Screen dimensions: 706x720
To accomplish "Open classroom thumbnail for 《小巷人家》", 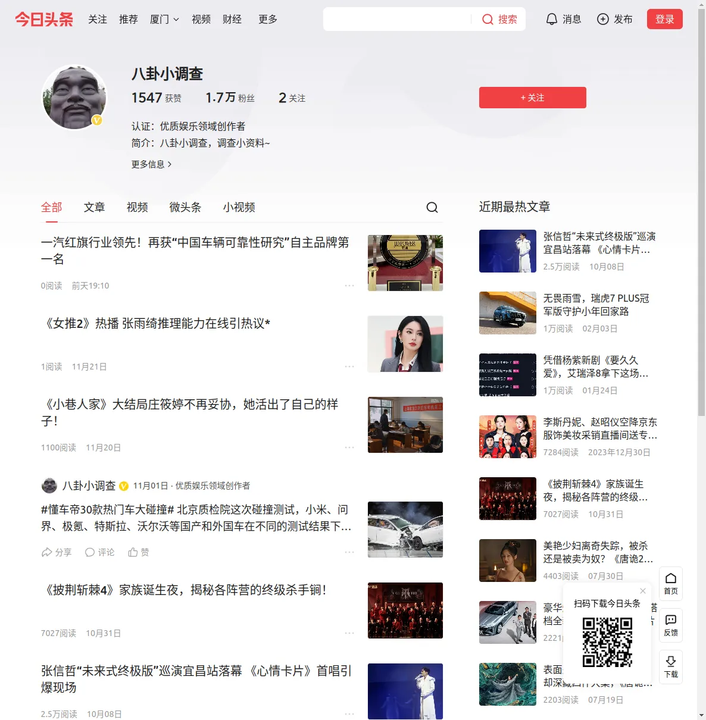I will [x=405, y=425].
